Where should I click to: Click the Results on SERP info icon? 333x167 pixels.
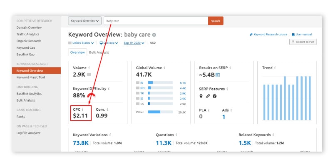pyautogui.click(x=230, y=68)
